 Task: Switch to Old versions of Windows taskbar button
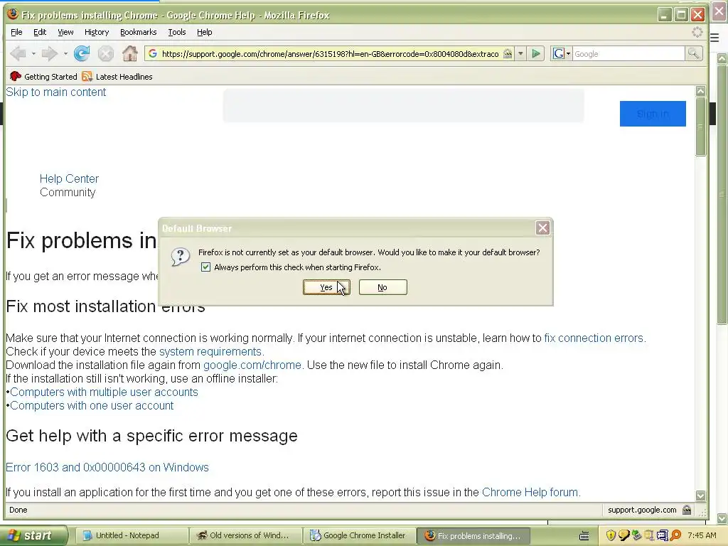(x=245, y=536)
